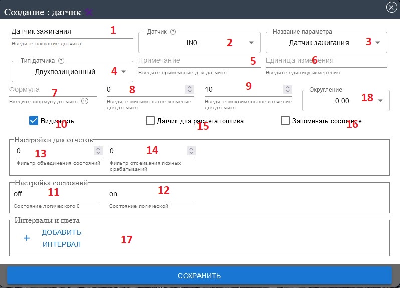The image size is (400, 288).
Task: Click the Формула input field
Action: 52,89
